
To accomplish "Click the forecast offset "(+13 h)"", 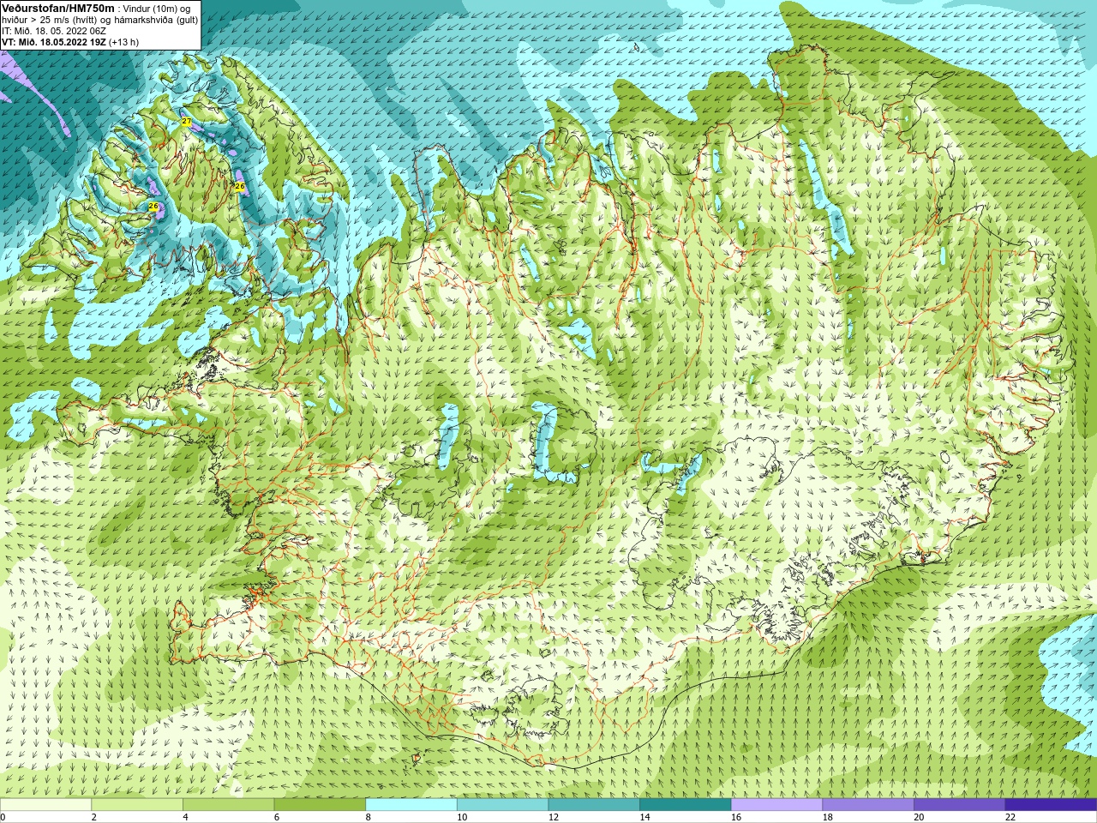I will pyautogui.click(x=123, y=42).
